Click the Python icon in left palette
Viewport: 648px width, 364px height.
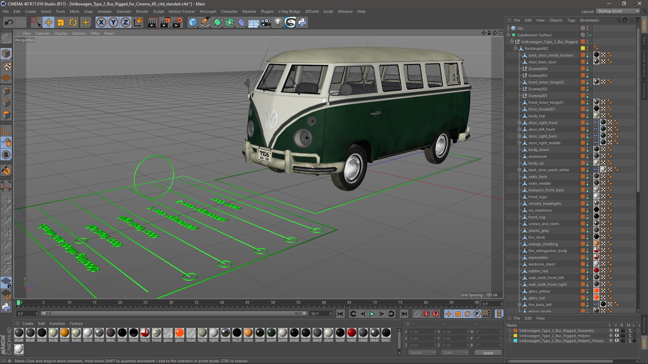6,307
